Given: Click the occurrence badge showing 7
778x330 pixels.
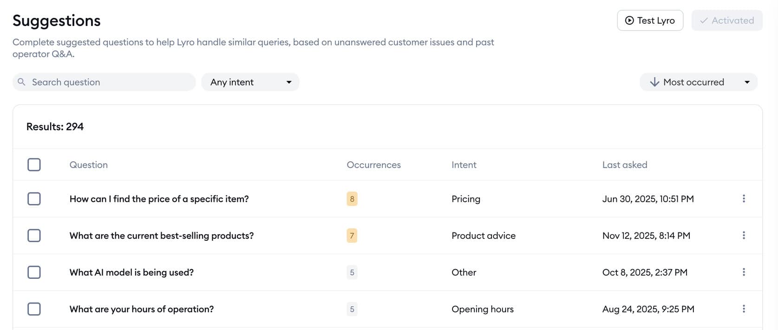Looking at the screenshot, I should tap(352, 236).
